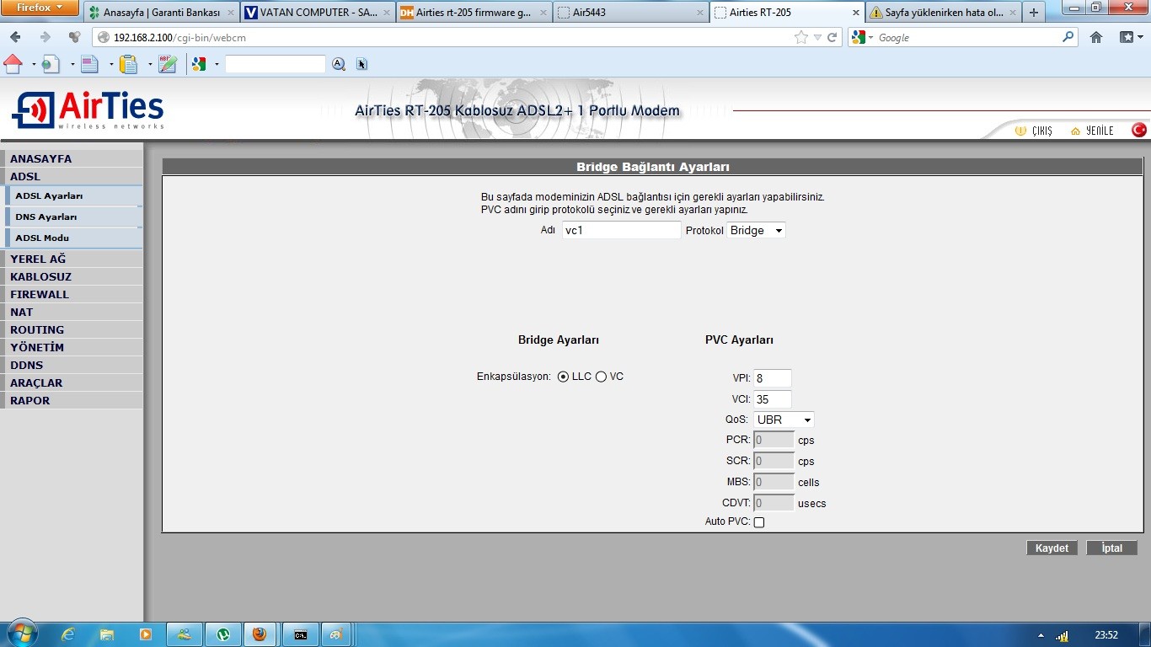Open Windows Explorer folder in taskbar

[x=107, y=634]
